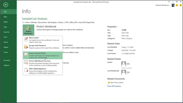Screen dimensions: 183x103
Task: Click the Add an author link
Action: 127,68
